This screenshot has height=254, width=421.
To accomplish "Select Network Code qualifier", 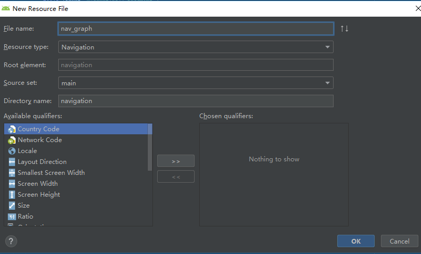I will pos(76,140).
